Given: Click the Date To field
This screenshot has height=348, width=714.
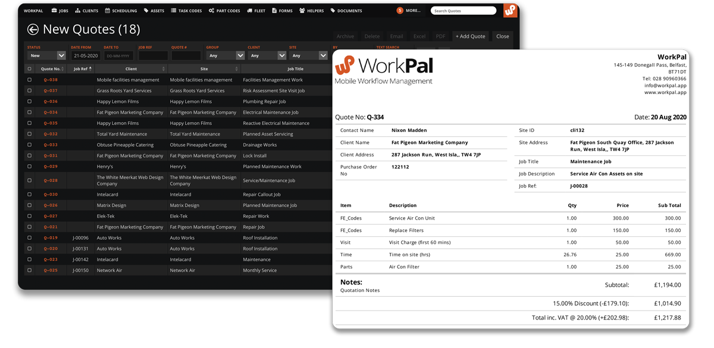Looking at the screenshot, I should coord(119,55).
